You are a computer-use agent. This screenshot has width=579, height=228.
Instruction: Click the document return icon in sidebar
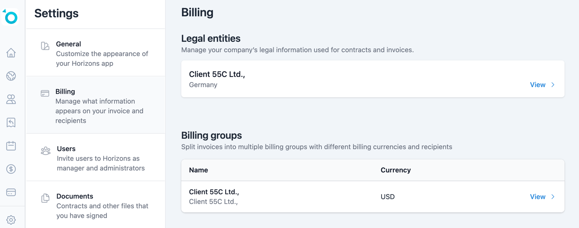[x=11, y=122]
